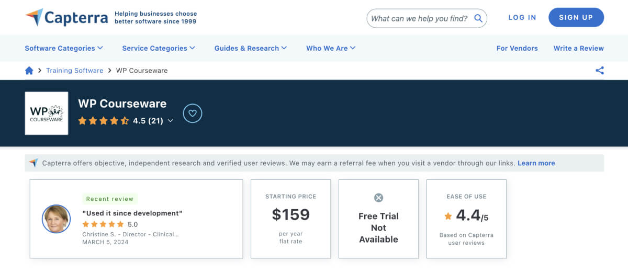Click the STARTING PRICE label
Image resolution: width=628 pixels, height=274 pixels.
291,197
